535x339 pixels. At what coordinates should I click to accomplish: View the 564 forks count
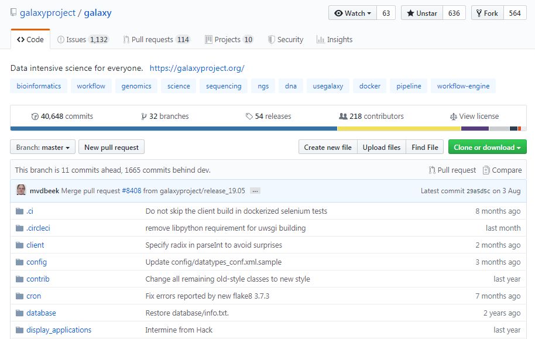pyautogui.click(x=515, y=13)
